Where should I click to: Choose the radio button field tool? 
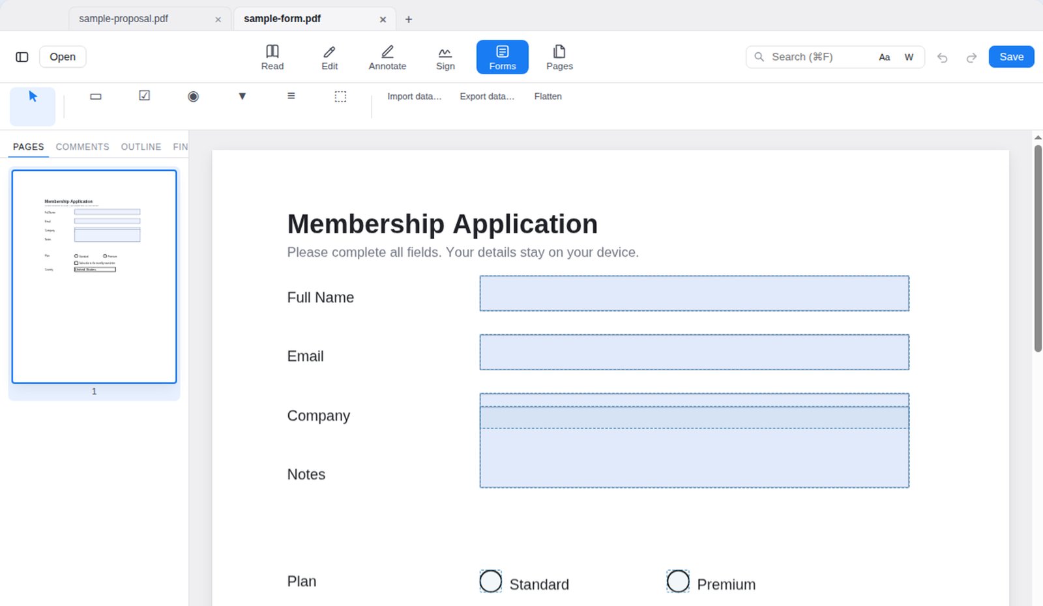(194, 96)
